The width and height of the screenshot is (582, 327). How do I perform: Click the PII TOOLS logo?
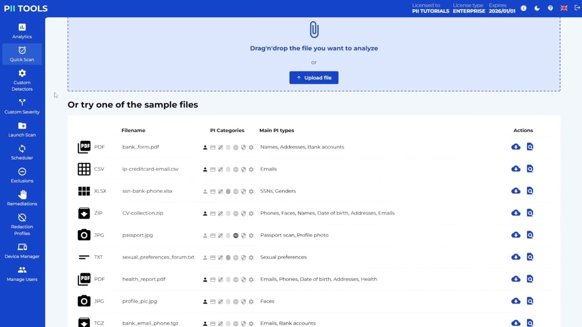pyautogui.click(x=26, y=9)
